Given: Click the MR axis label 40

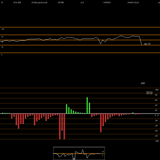Looking at the screenshot, I should 156,105.
